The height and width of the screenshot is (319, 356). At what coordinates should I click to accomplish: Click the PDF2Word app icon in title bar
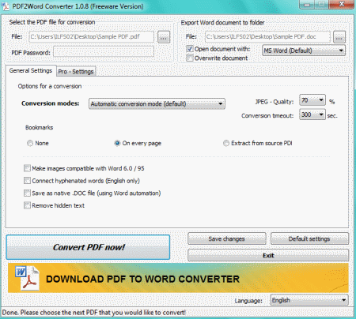[6, 6]
